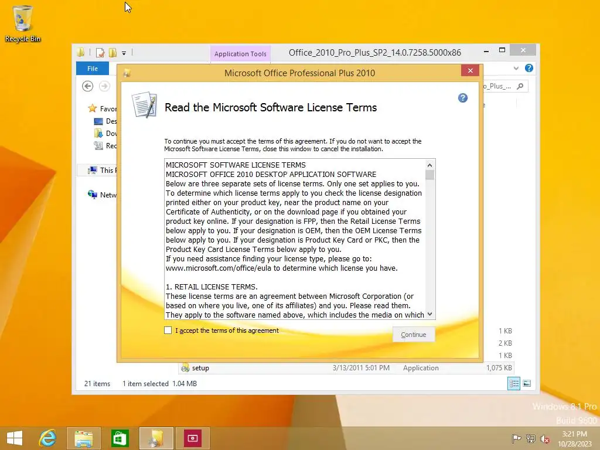
Task: Check I accept the terms of this agreement
Action: [168, 330]
